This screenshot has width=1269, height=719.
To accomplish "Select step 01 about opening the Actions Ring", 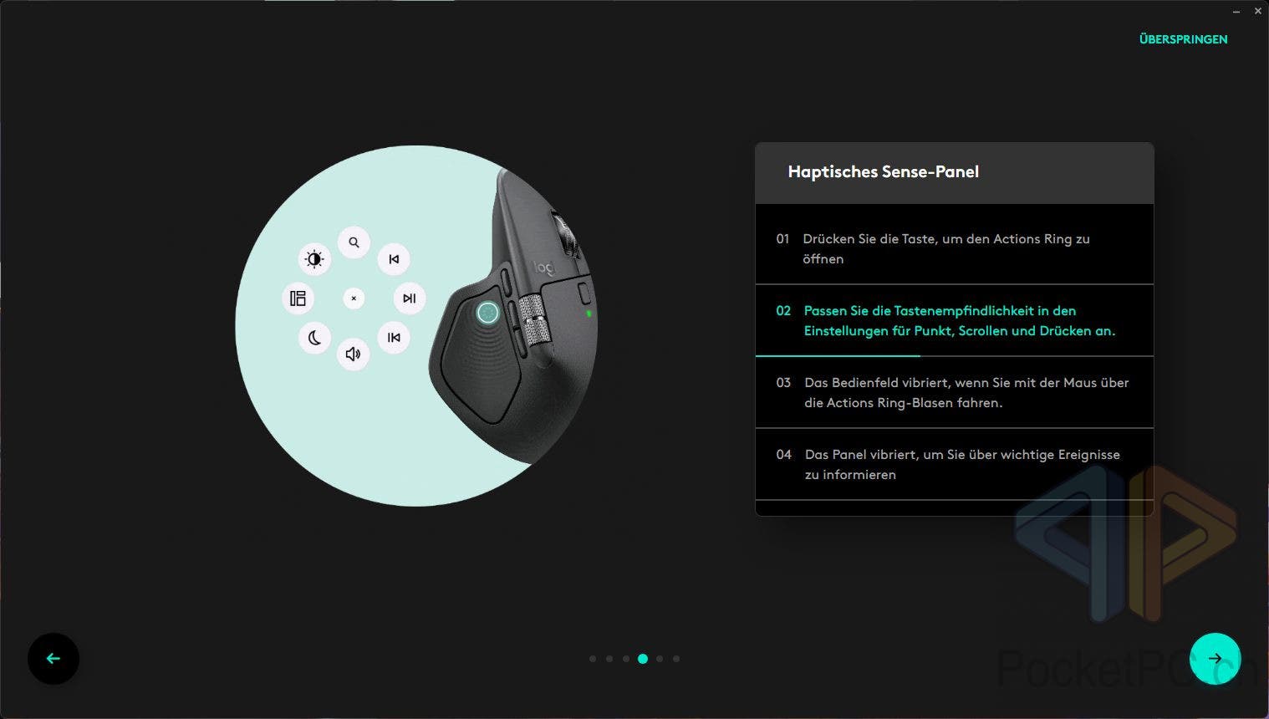I will pos(954,248).
